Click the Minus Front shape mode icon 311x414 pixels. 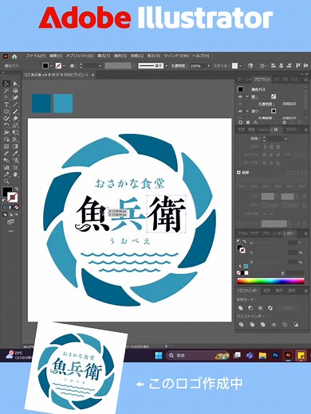[x=250, y=308]
